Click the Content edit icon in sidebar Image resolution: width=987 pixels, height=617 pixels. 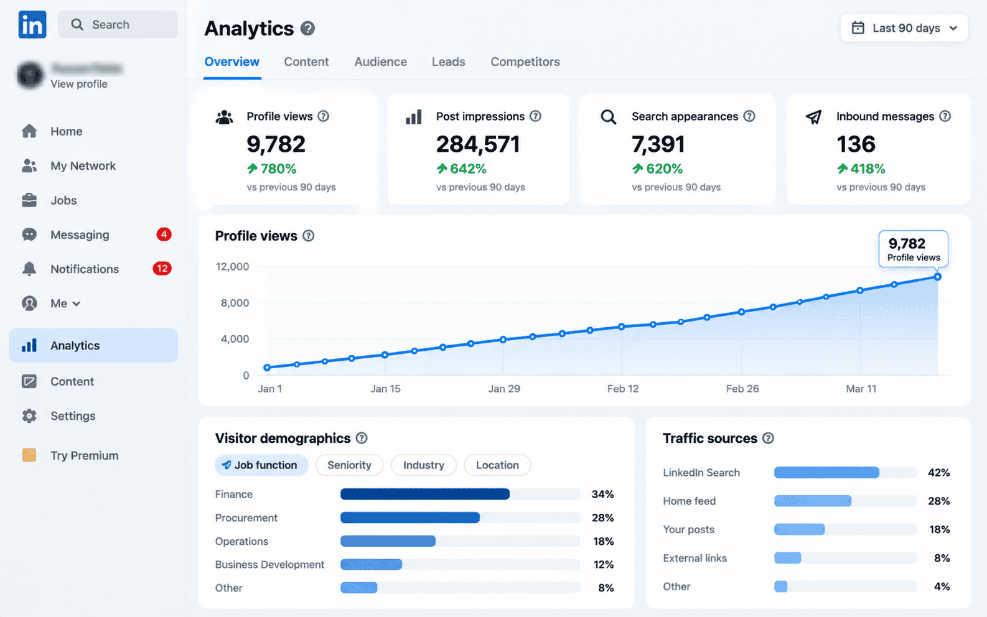(x=29, y=381)
